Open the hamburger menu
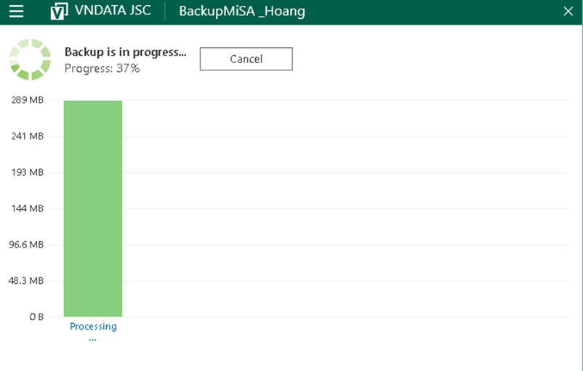This screenshot has width=583, height=371. pyautogui.click(x=16, y=12)
